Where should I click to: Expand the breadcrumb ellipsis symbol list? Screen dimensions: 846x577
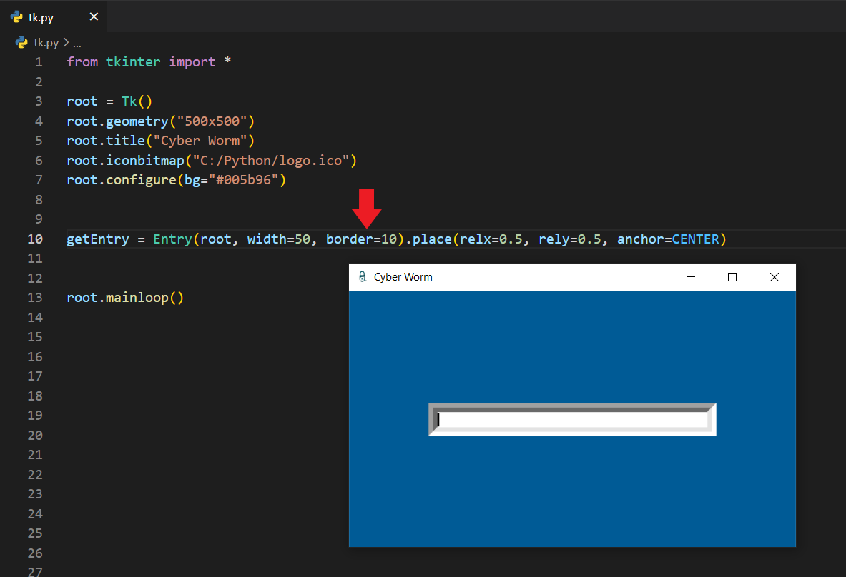(77, 43)
